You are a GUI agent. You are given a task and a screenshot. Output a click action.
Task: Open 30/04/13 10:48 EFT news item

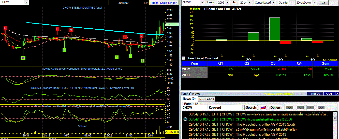pyautogui.click(x=240, y=119)
